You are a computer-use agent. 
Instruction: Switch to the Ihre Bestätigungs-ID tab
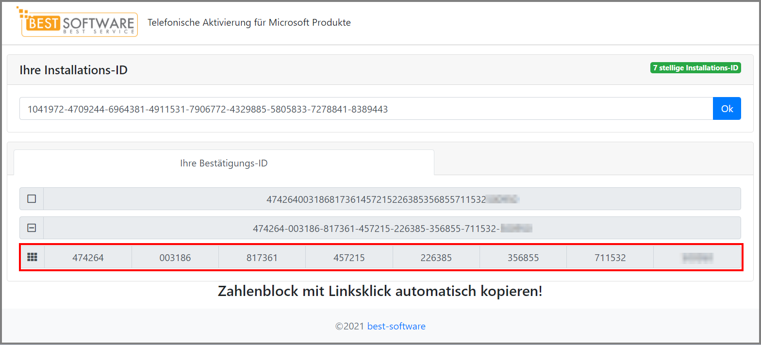[x=224, y=163]
